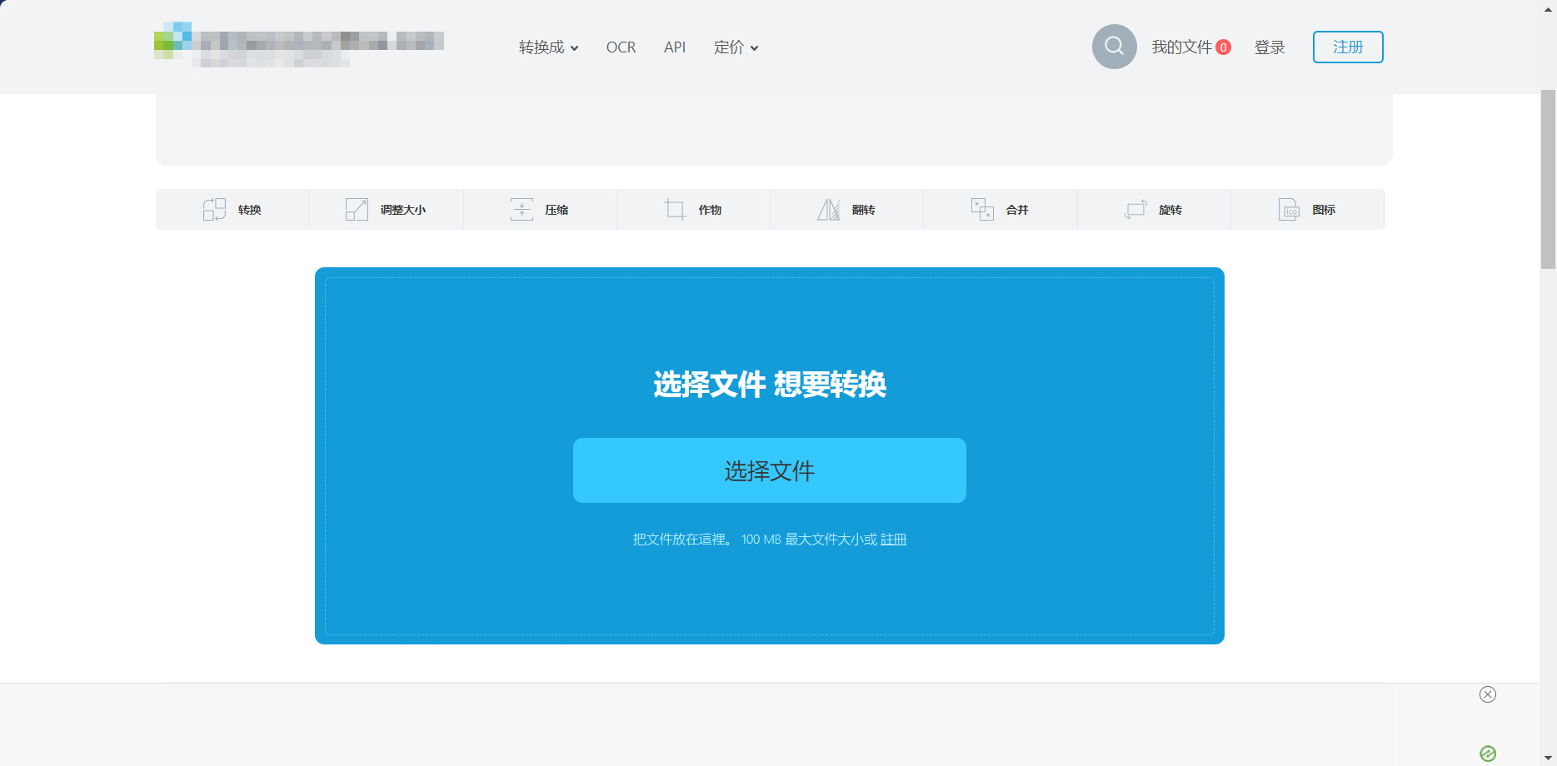
Task: Open the OCR menu item
Action: click(621, 47)
